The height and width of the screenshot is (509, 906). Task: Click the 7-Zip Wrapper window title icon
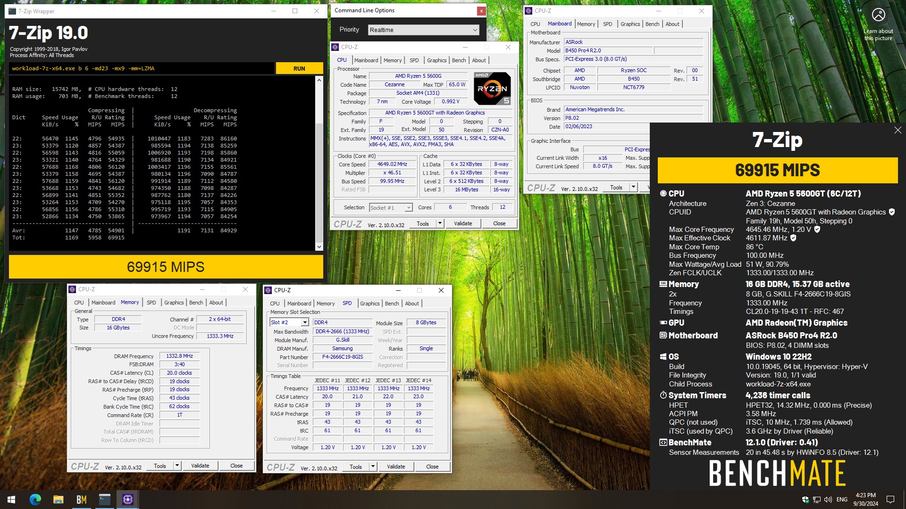point(12,11)
